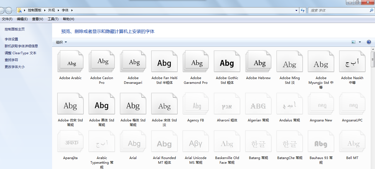Select the Adobe 楷体 Std font icon
Screen dimensions: 375x169
133,104
